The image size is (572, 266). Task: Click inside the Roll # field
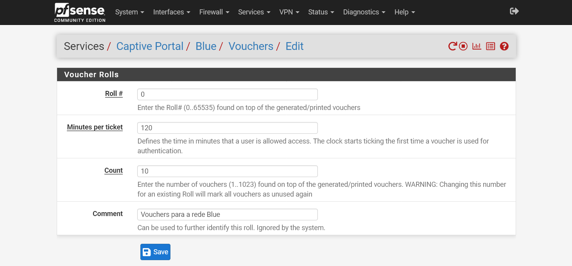[x=227, y=94]
